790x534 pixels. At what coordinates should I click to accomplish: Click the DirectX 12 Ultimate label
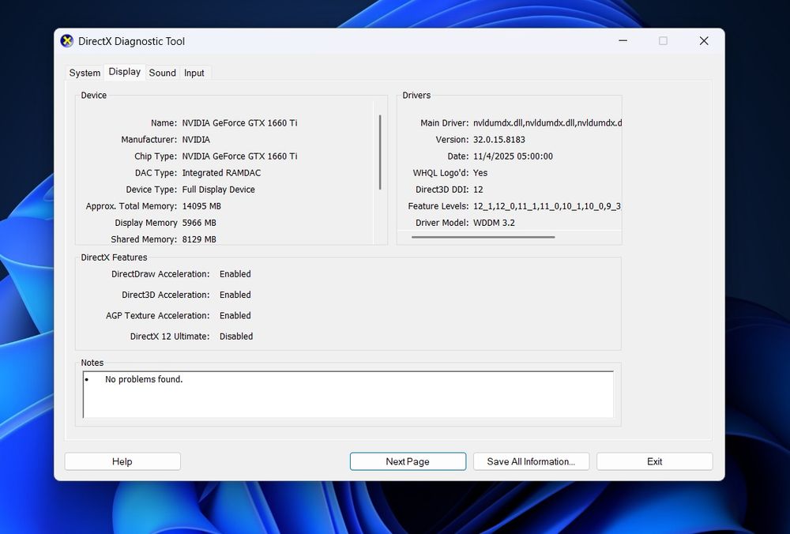pos(170,336)
